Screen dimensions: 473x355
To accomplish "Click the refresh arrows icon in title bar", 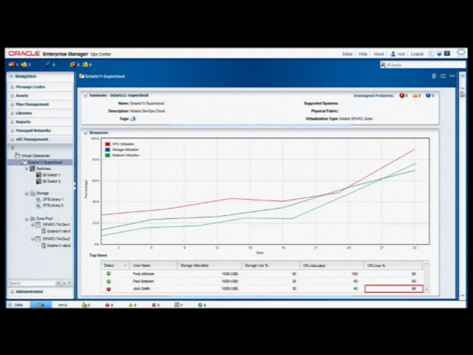I will pyautogui.click(x=443, y=76).
